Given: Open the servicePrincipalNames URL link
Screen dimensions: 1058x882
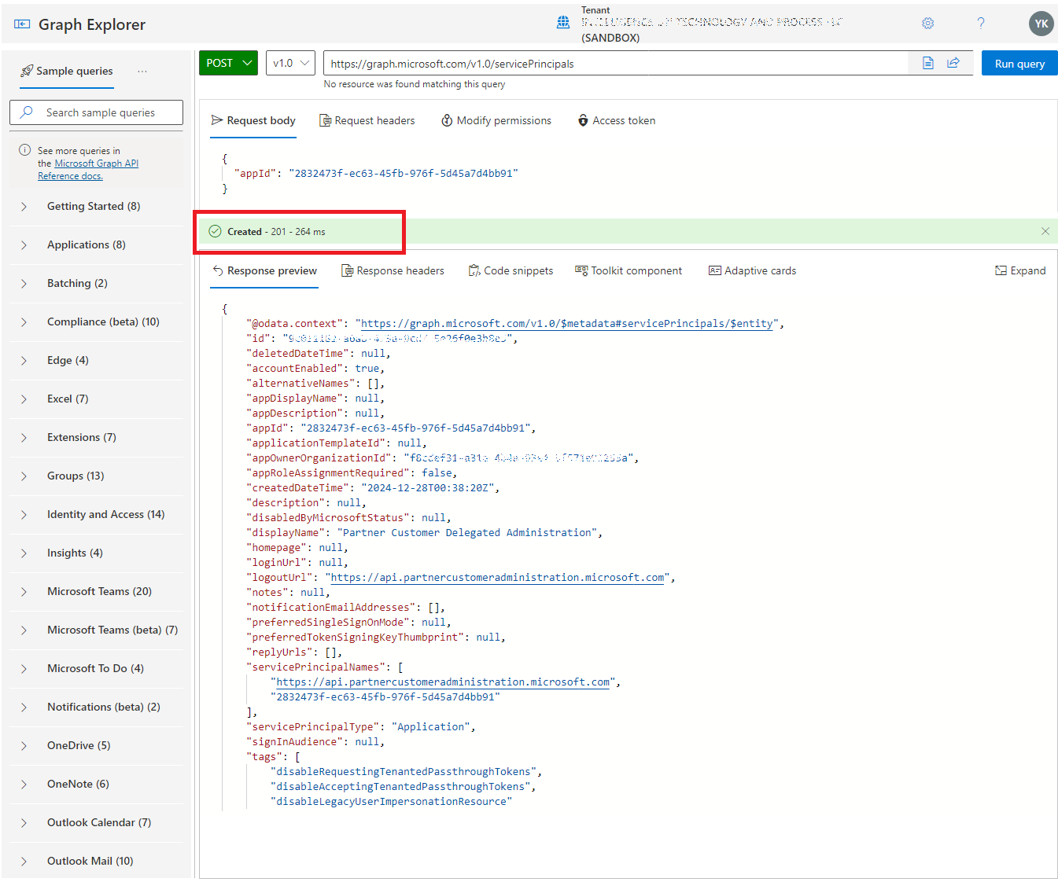Looking at the screenshot, I should [x=443, y=682].
